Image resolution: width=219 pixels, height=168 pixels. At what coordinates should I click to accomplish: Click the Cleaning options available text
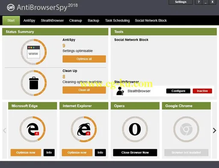(82, 82)
